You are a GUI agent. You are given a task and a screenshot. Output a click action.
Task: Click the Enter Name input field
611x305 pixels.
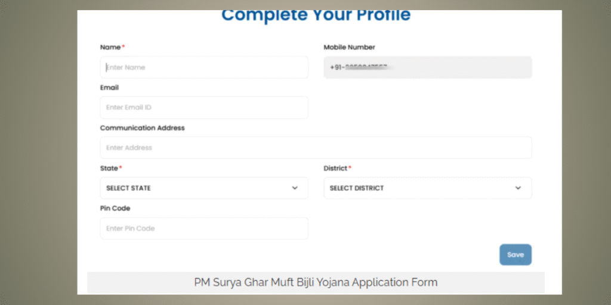(x=204, y=67)
